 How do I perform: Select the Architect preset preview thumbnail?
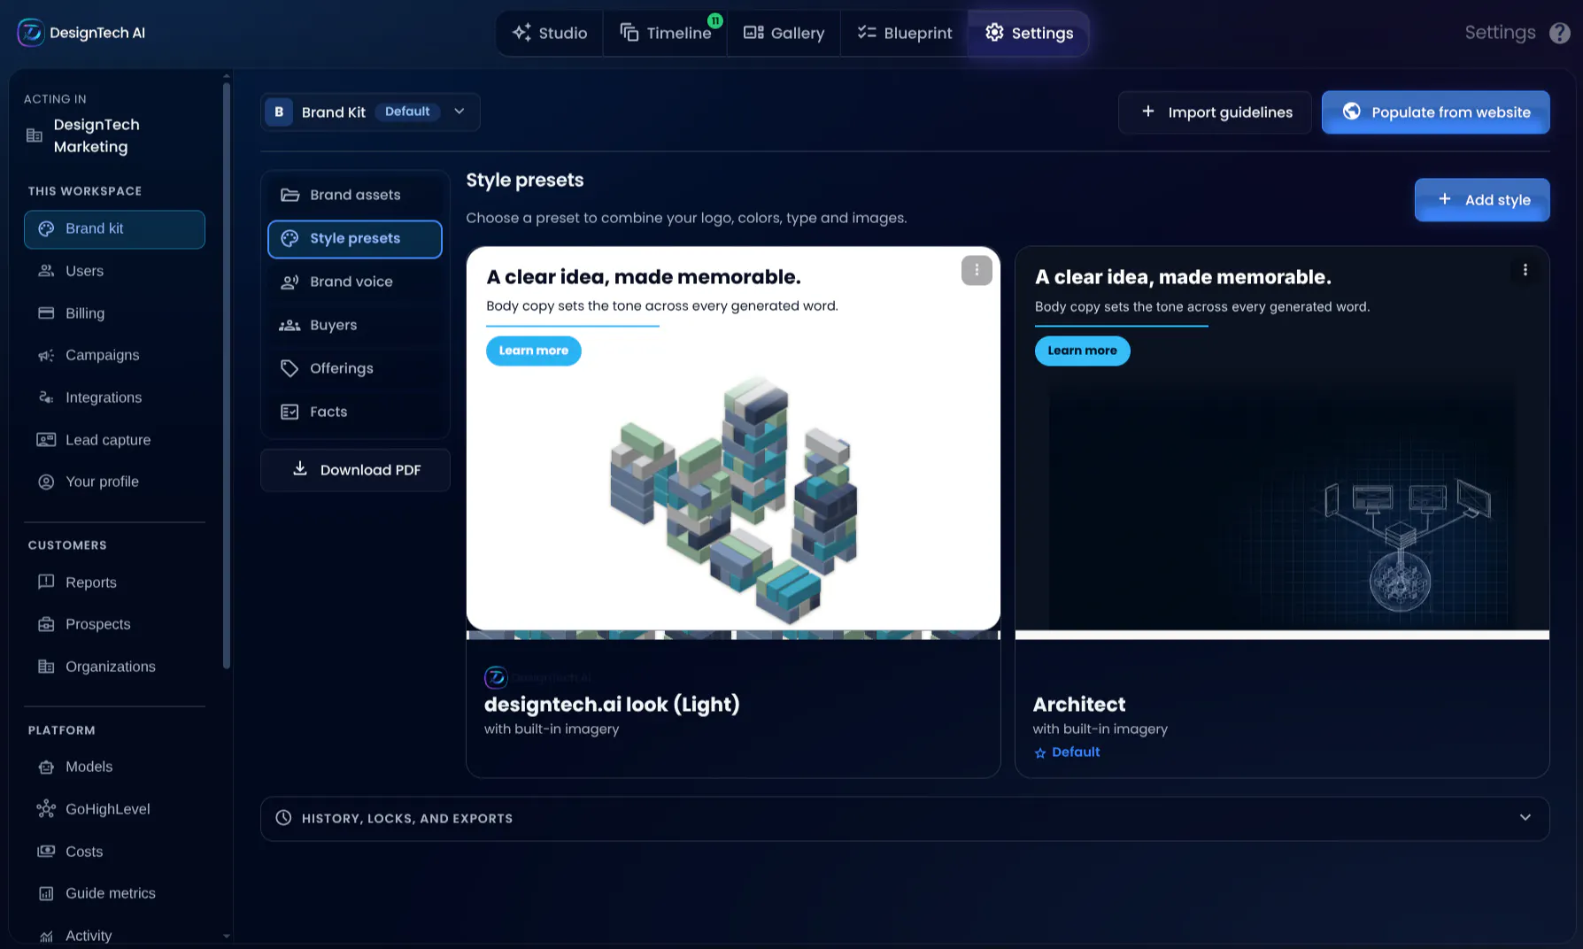1282,443
